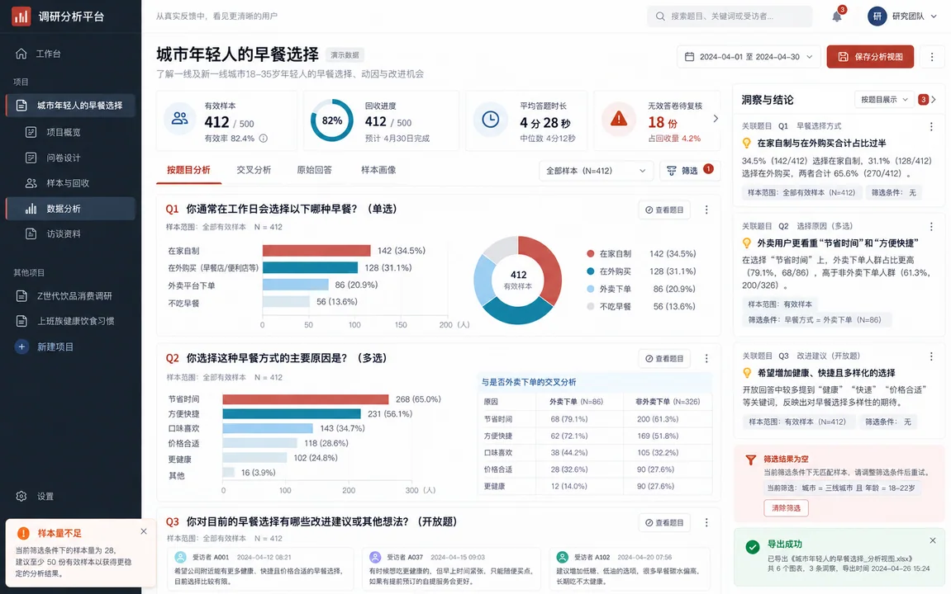Screen dimensions: 951x594
Task: Click 查看题目 for Q1
Action: click(x=664, y=210)
